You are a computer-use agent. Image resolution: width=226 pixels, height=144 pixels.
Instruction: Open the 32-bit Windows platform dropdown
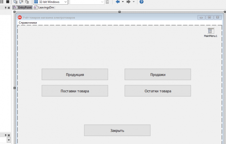click(50, 2)
